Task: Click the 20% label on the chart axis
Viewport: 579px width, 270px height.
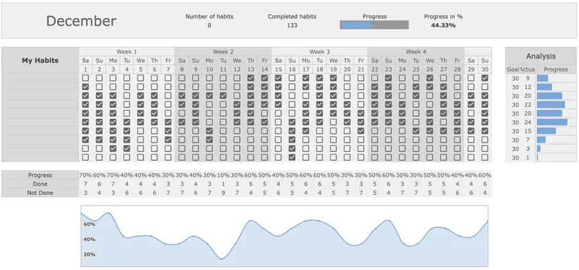Action: [x=89, y=255]
